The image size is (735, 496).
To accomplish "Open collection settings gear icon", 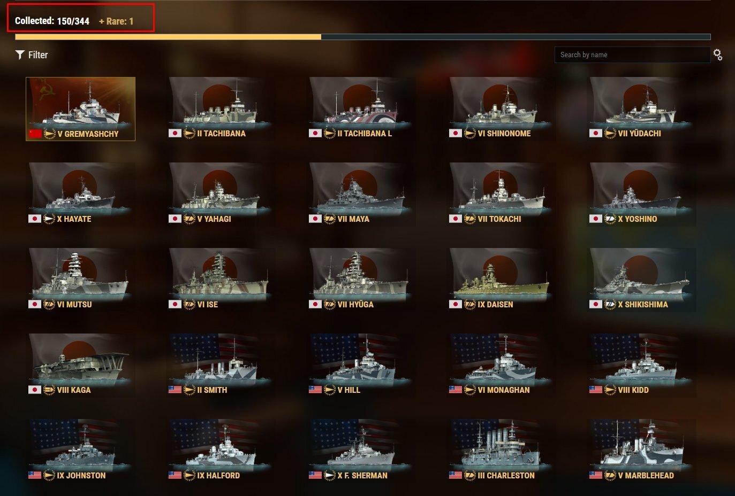I will [718, 55].
